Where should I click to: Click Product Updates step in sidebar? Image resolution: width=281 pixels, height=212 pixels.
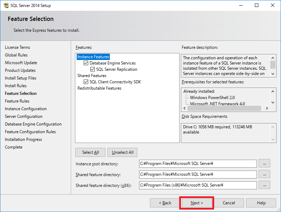[20, 70]
